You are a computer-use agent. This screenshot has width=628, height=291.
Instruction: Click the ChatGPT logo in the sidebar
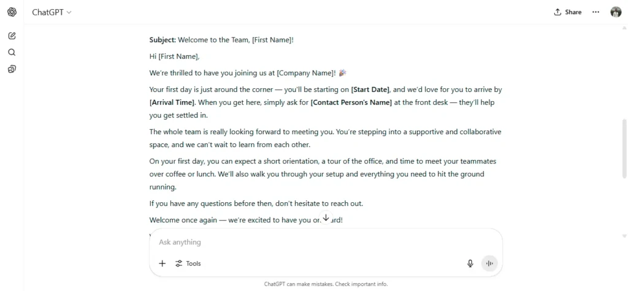[x=12, y=12]
